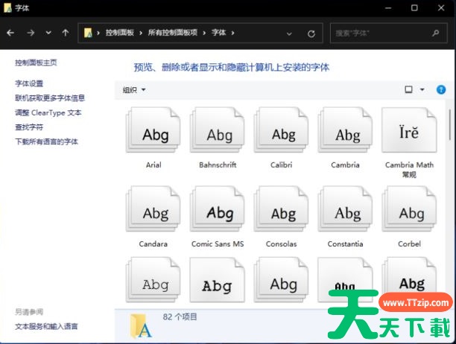
Task: Select the Constantia font family
Action: coord(345,217)
